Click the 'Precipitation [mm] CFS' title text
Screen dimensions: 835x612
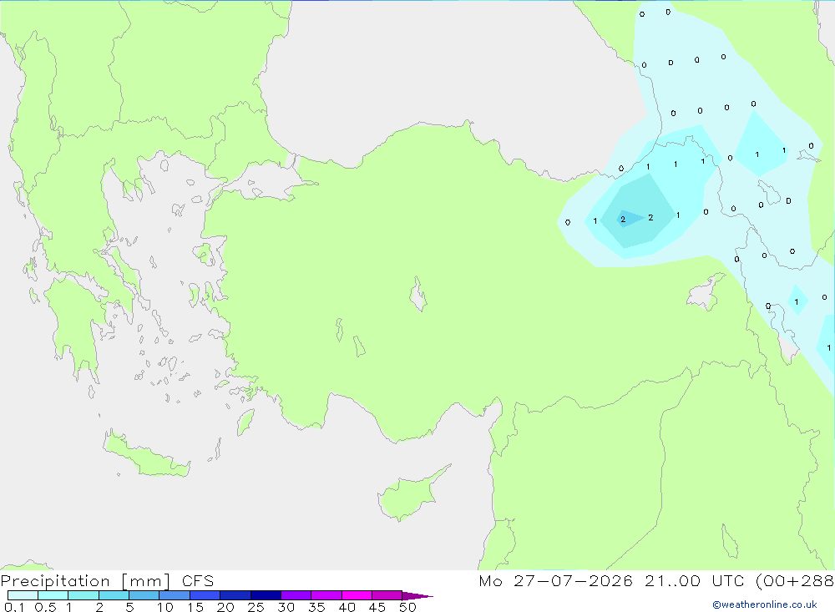point(107,580)
